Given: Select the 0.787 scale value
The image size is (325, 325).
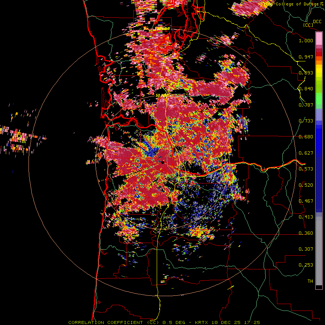Looking at the screenshot, I should [x=306, y=105].
